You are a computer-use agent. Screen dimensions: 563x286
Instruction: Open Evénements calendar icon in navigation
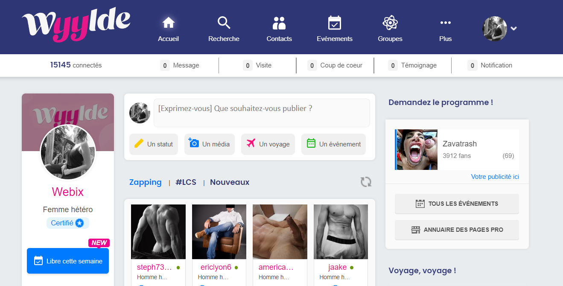335,29
